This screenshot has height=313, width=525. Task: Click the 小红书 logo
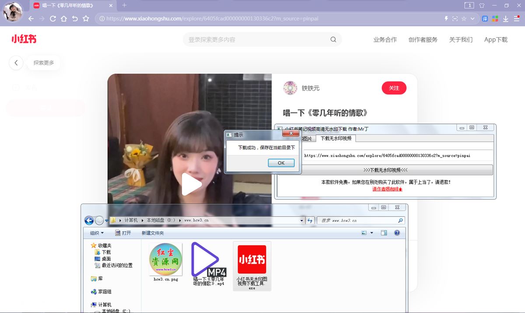coord(24,39)
